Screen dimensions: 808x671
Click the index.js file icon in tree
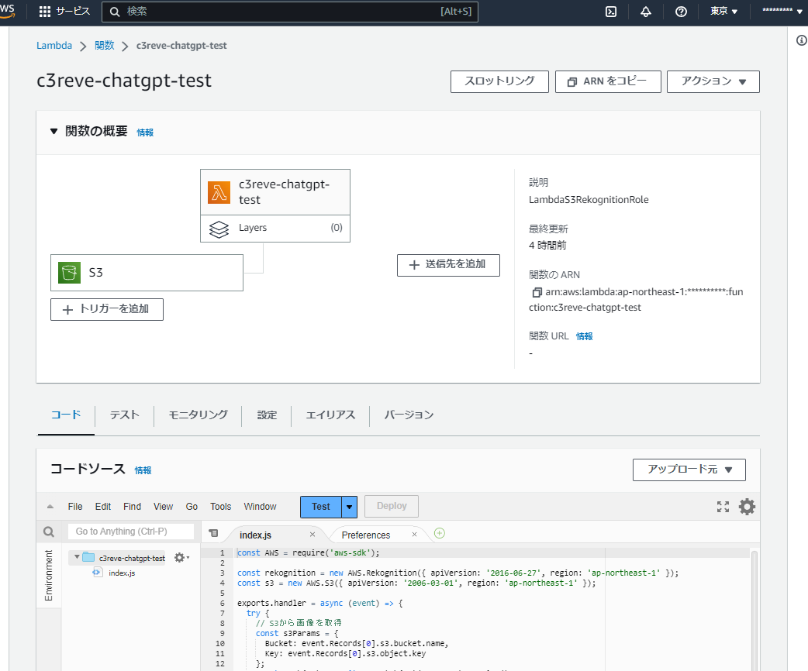pyautogui.click(x=97, y=572)
